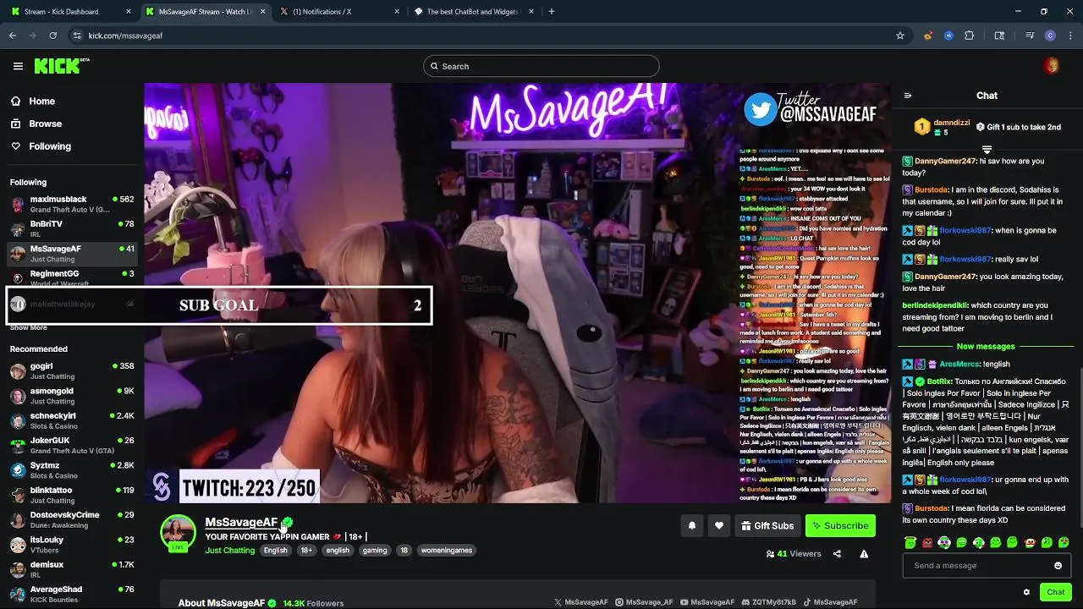1083x609 pixels.
Task: Click the red angry emote in chat bar
Action: click(927, 542)
